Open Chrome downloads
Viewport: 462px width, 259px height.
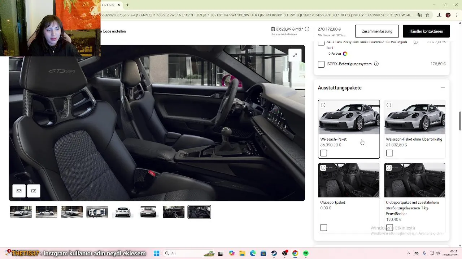point(439,15)
